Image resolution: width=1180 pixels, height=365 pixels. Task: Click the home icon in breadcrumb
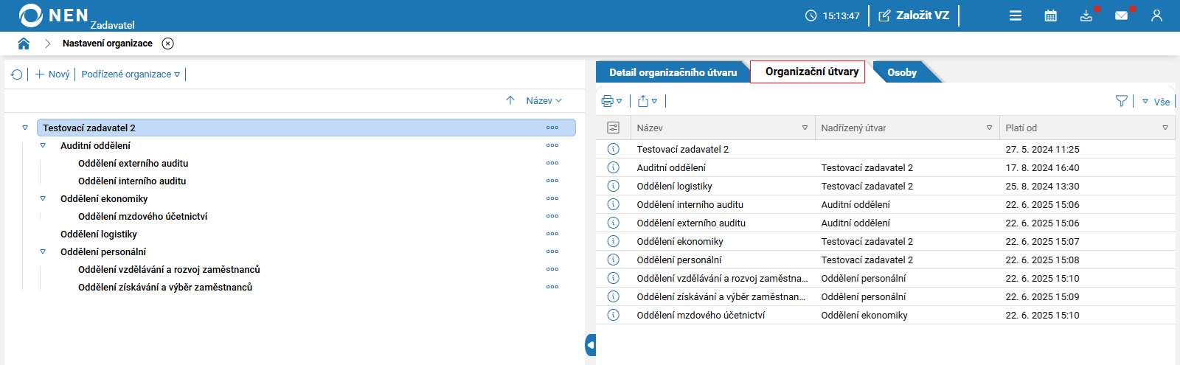pyautogui.click(x=24, y=44)
